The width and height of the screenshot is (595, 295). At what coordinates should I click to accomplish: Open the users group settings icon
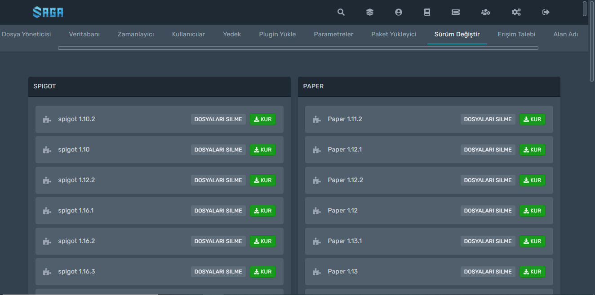(486, 13)
